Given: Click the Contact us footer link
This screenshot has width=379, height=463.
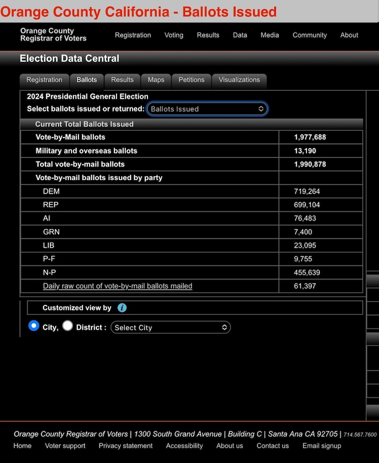Looking at the screenshot, I should click(272, 446).
